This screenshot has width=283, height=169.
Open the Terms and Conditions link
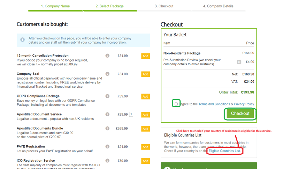click(x=214, y=104)
